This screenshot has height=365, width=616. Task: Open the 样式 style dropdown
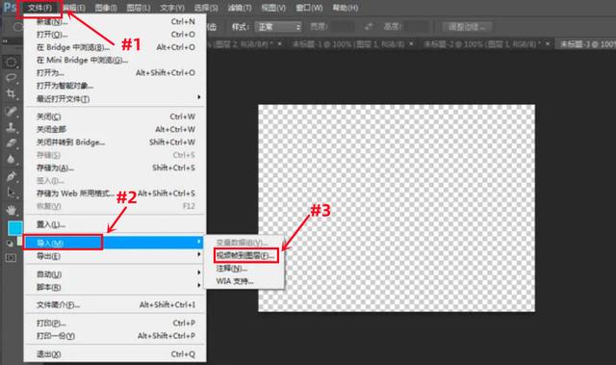(278, 27)
